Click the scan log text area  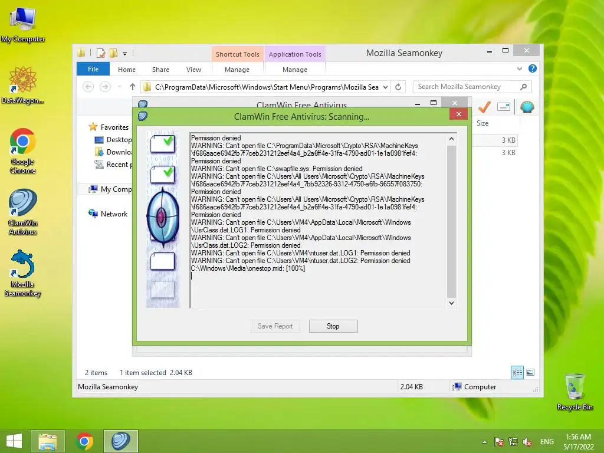tap(318, 221)
